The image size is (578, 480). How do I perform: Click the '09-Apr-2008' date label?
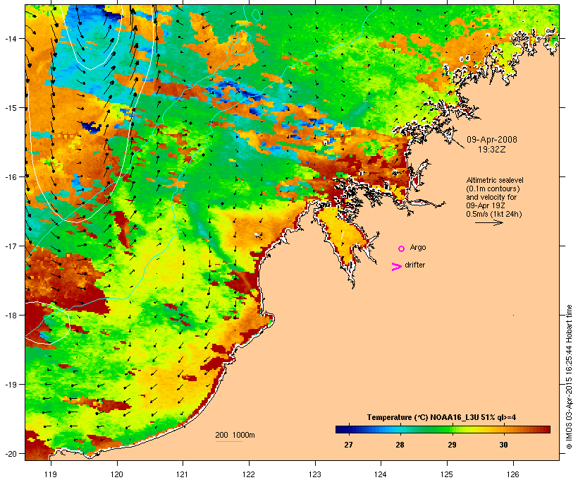click(492, 140)
